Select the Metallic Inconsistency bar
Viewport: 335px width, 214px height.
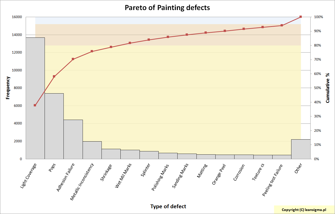92,150
